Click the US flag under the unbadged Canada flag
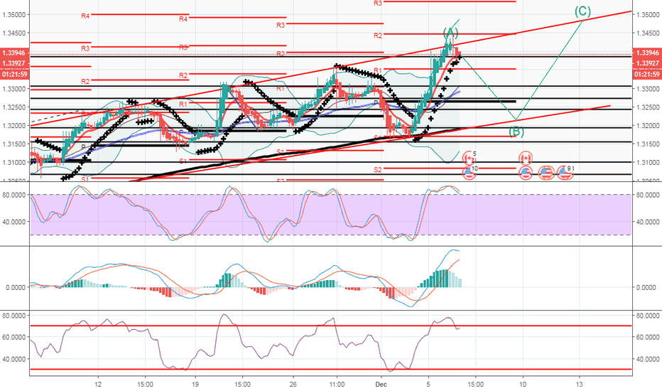This screenshot has height=391, width=662. 525,173
